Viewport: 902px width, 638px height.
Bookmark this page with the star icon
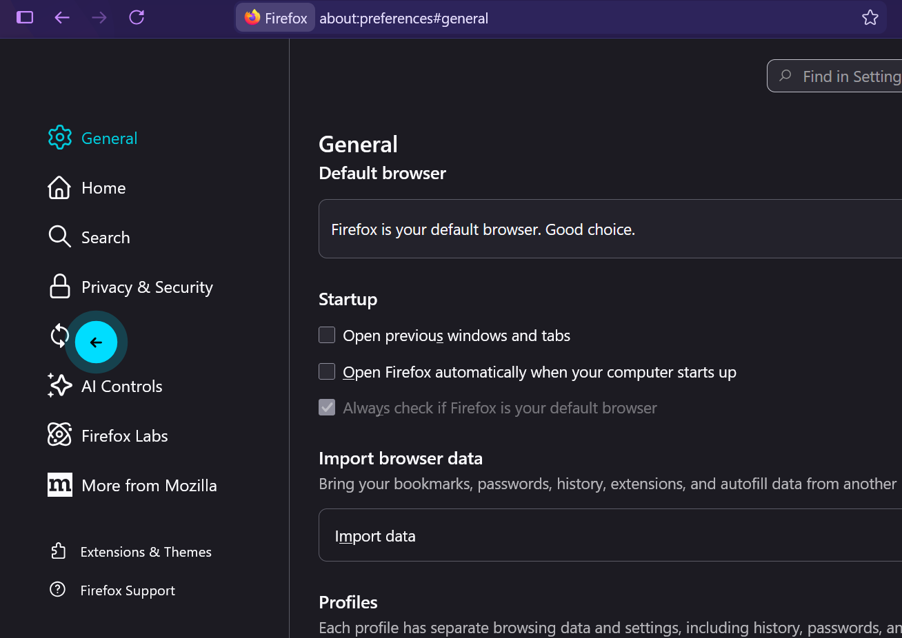870,18
